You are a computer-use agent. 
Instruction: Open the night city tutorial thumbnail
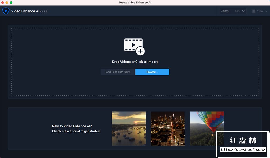(x=168, y=129)
